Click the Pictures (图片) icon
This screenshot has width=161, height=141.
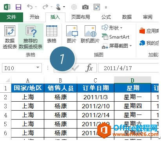click(x=72, y=34)
